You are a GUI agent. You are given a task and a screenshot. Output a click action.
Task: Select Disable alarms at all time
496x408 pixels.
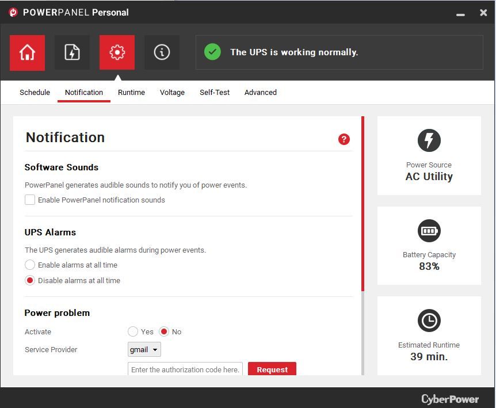click(30, 280)
